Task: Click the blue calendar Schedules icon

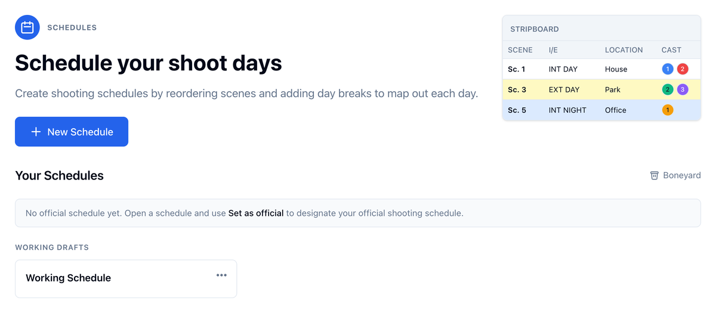Action: click(27, 27)
